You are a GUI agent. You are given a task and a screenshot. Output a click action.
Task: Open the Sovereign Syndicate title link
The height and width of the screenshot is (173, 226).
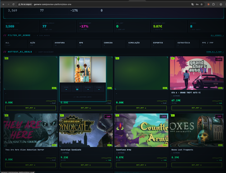point(71,150)
